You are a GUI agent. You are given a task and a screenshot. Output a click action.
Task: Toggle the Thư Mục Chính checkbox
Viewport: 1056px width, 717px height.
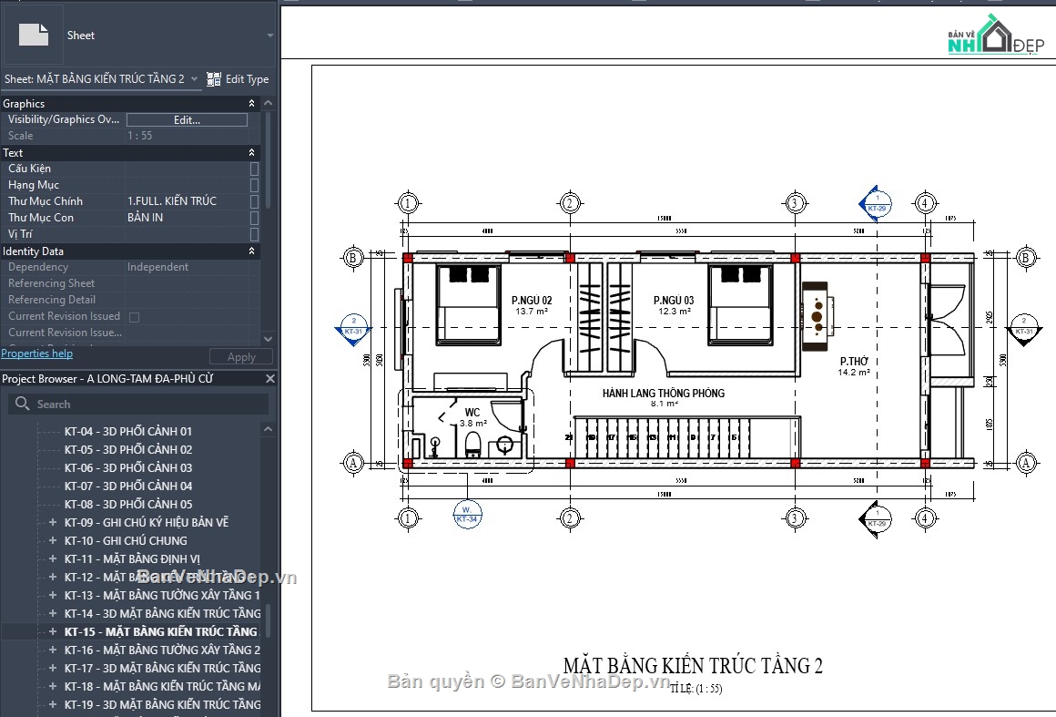(x=254, y=200)
